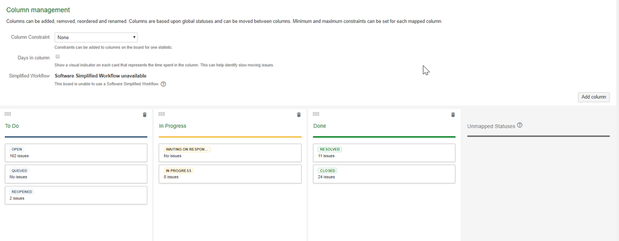The width and height of the screenshot is (619, 241).
Task: Click the Unmapped Statuses heading
Action: point(491,126)
